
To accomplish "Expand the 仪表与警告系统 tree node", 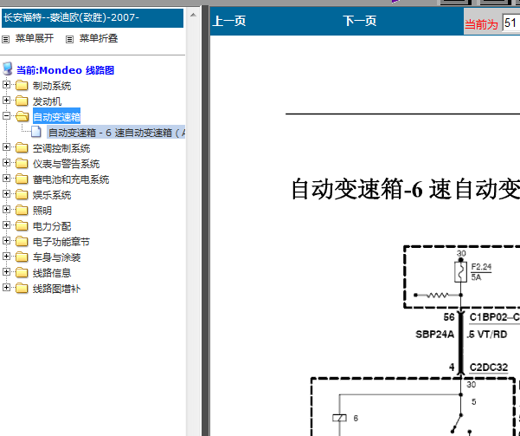I will 6,162.
